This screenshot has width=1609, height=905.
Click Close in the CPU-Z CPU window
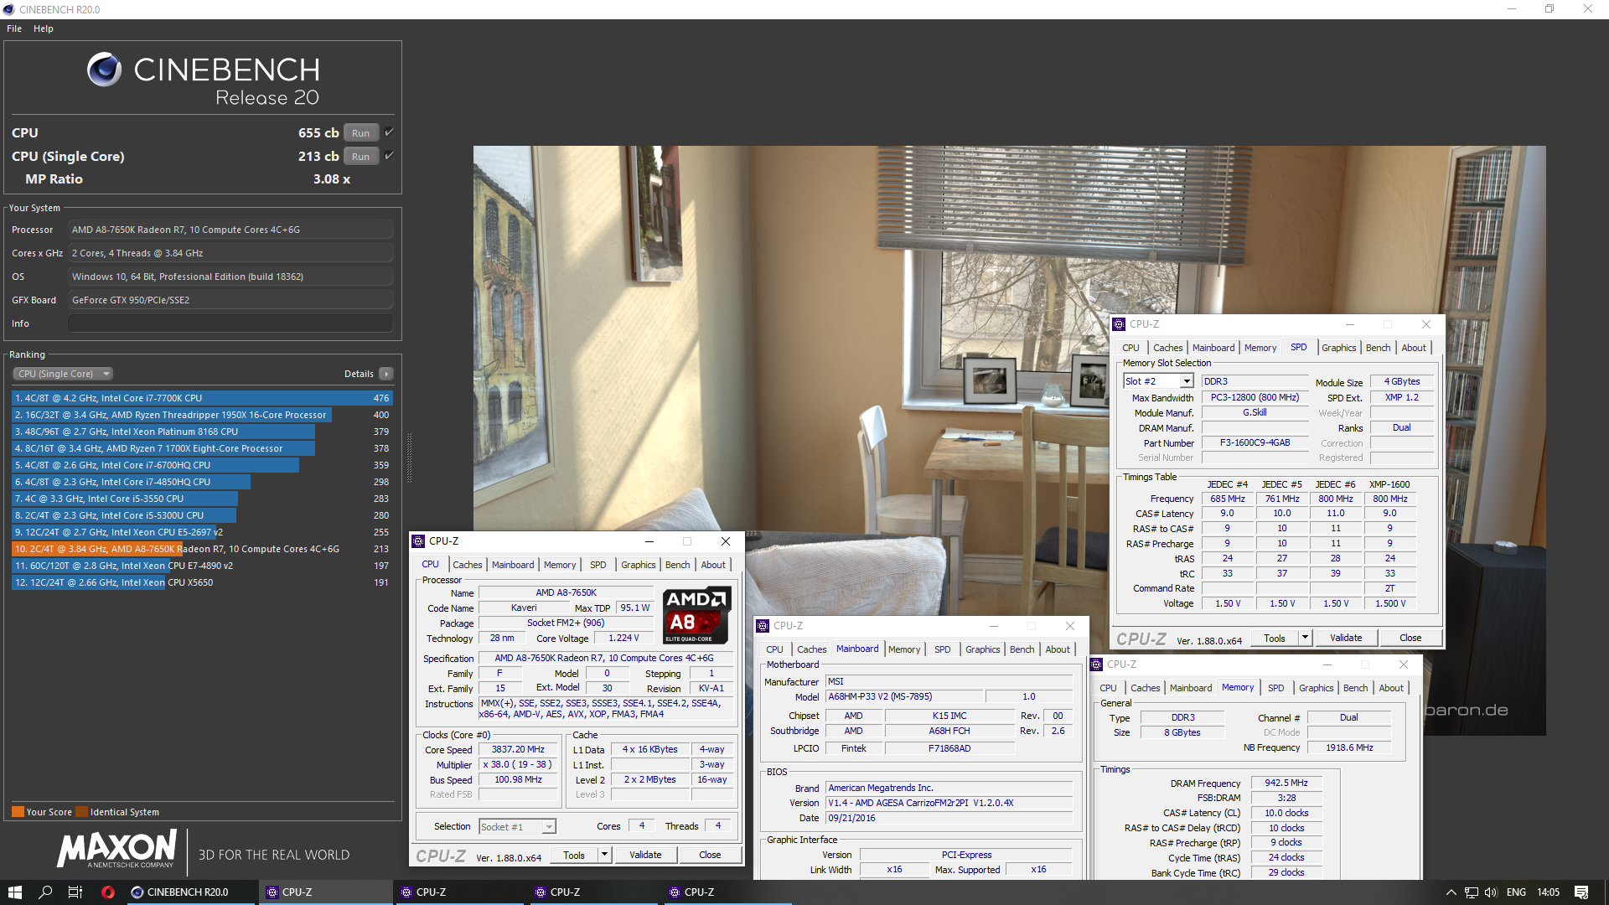(x=710, y=855)
